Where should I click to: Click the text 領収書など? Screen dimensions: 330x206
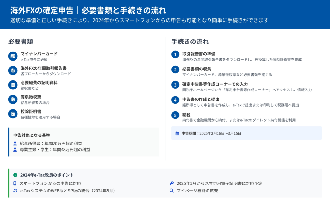click(29, 88)
